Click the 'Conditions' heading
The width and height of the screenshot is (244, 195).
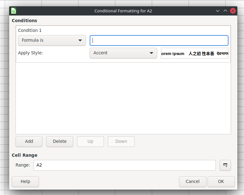pyautogui.click(x=24, y=21)
